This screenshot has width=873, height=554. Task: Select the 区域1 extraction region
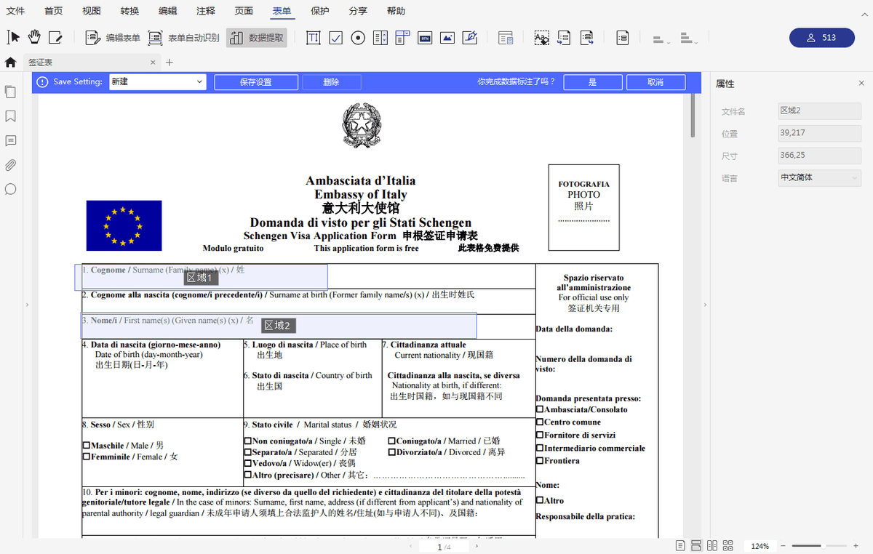(x=201, y=278)
